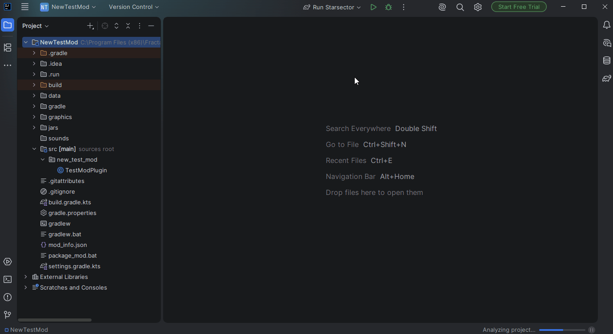Open the Services tool window
Image resolution: width=613 pixels, height=334 pixels.
[8, 262]
